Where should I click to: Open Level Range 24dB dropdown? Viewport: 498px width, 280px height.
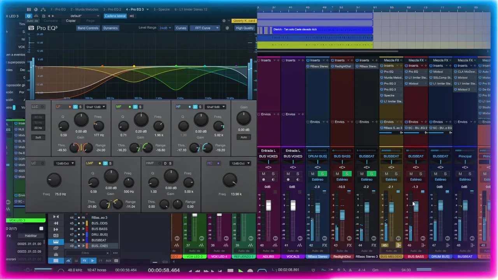[x=165, y=28]
